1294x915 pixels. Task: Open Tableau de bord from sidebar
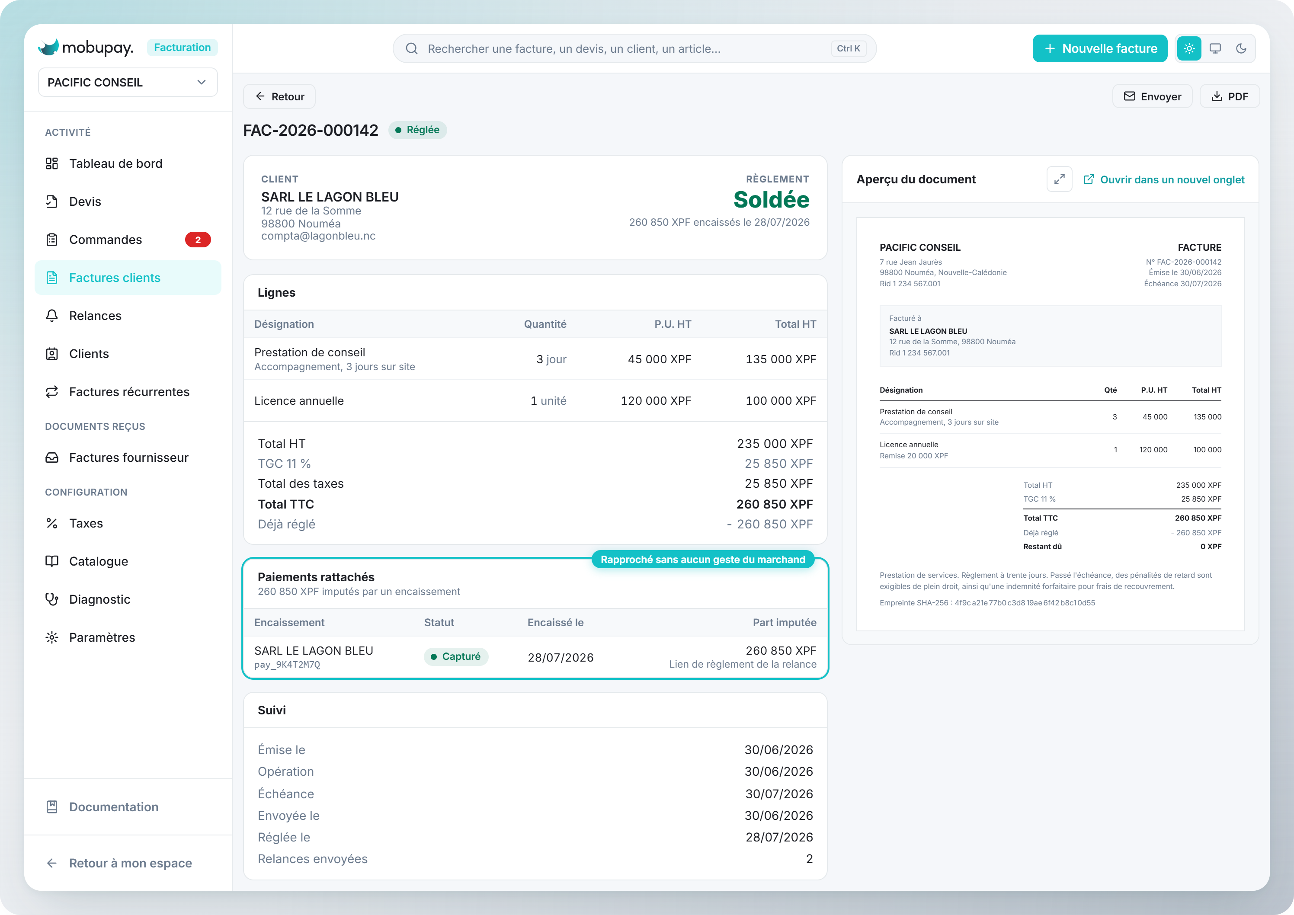click(128, 163)
